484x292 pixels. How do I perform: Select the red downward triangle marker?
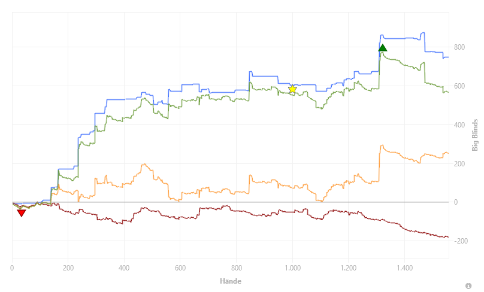pos(22,213)
